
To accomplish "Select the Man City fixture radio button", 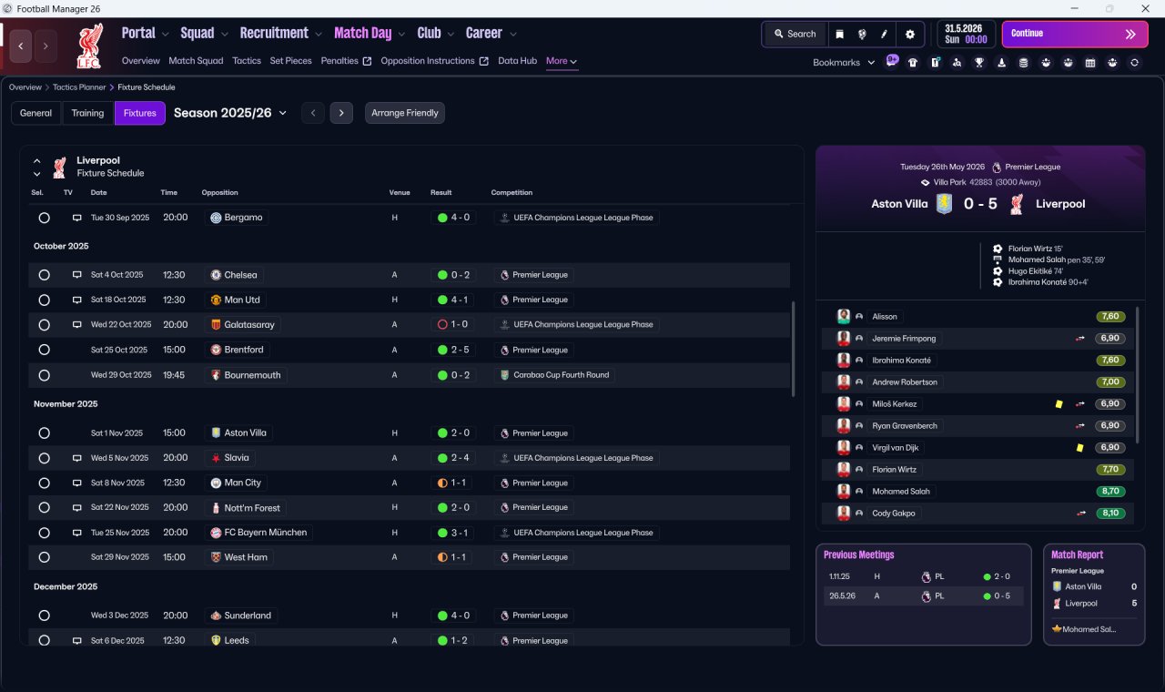I will pos(44,483).
